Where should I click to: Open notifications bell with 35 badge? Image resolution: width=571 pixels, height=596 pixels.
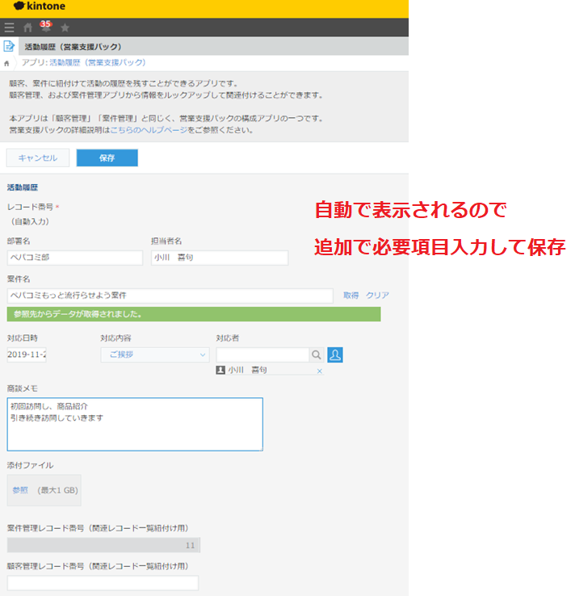pos(45,27)
